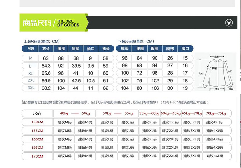This screenshot has width=241, height=168.
Task: Choose the 腿部 column header
Action: (170, 49)
